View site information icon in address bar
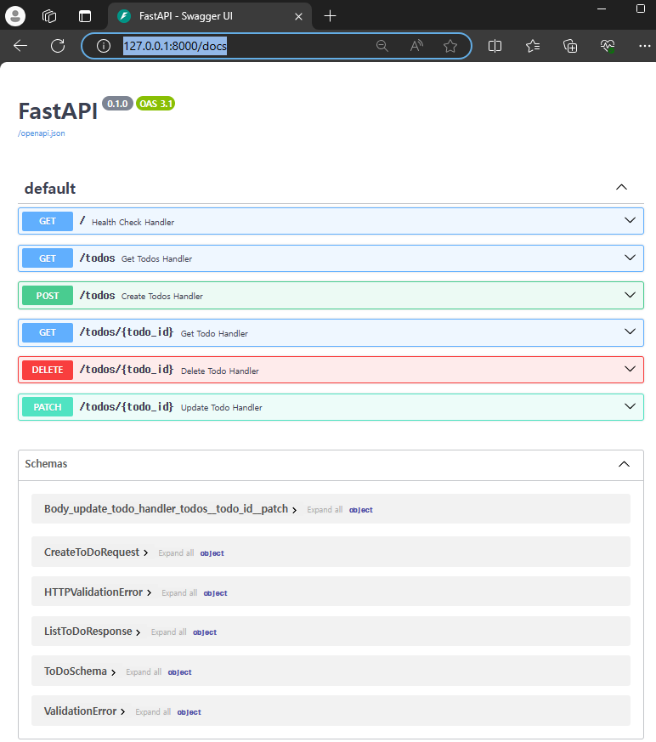 (x=104, y=46)
